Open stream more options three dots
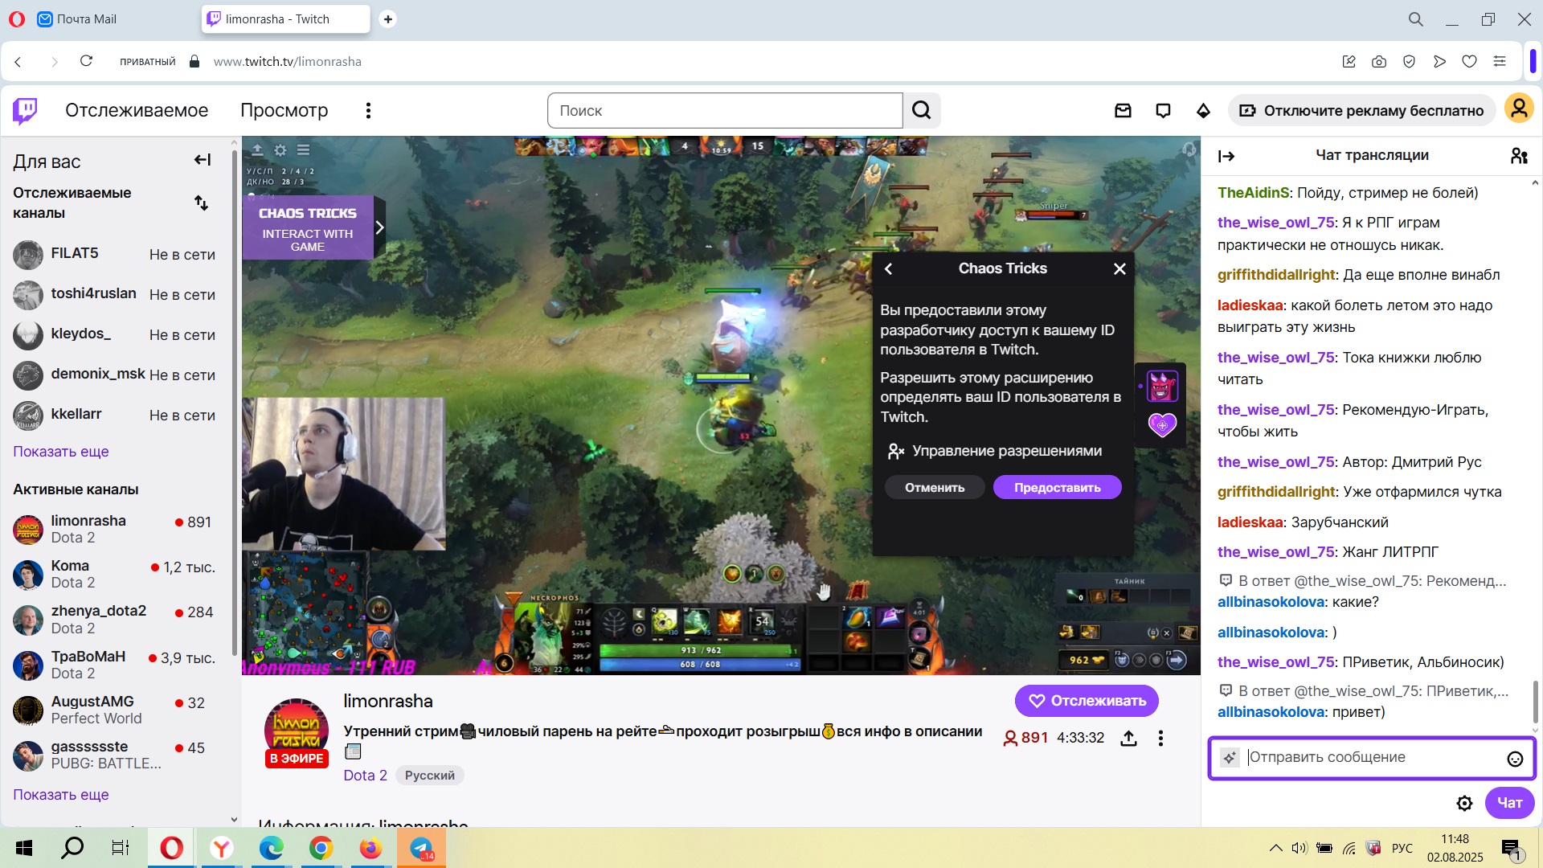The image size is (1543, 868). pyautogui.click(x=1160, y=738)
